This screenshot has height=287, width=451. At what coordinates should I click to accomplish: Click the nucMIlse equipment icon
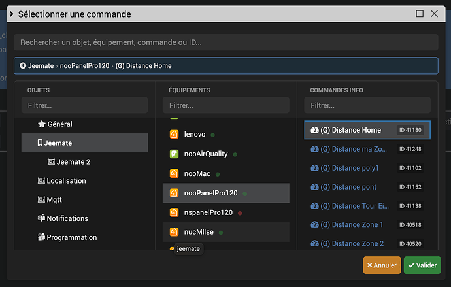coord(174,232)
